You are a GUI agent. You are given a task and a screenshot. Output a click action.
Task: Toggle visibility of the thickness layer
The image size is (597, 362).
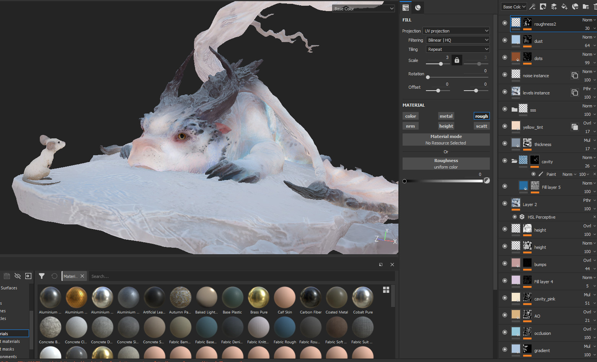(x=505, y=143)
